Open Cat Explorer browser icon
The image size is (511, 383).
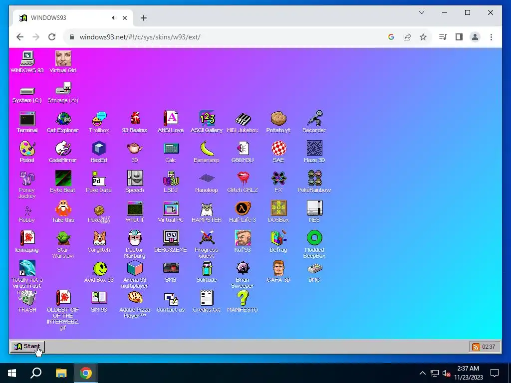point(63,119)
